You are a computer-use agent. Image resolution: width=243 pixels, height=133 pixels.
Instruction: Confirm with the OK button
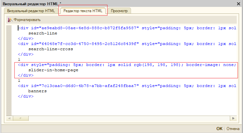[219, 129]
